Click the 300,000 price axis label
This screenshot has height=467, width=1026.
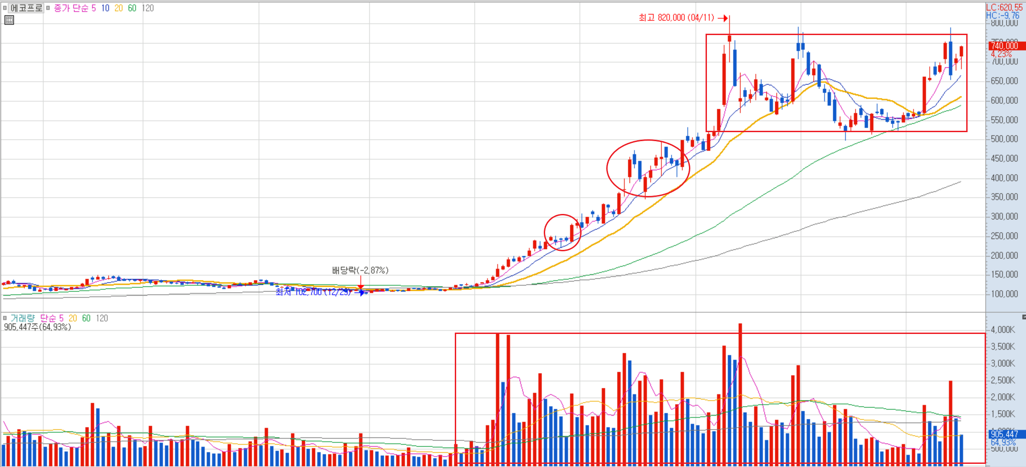pos(1004,216)
